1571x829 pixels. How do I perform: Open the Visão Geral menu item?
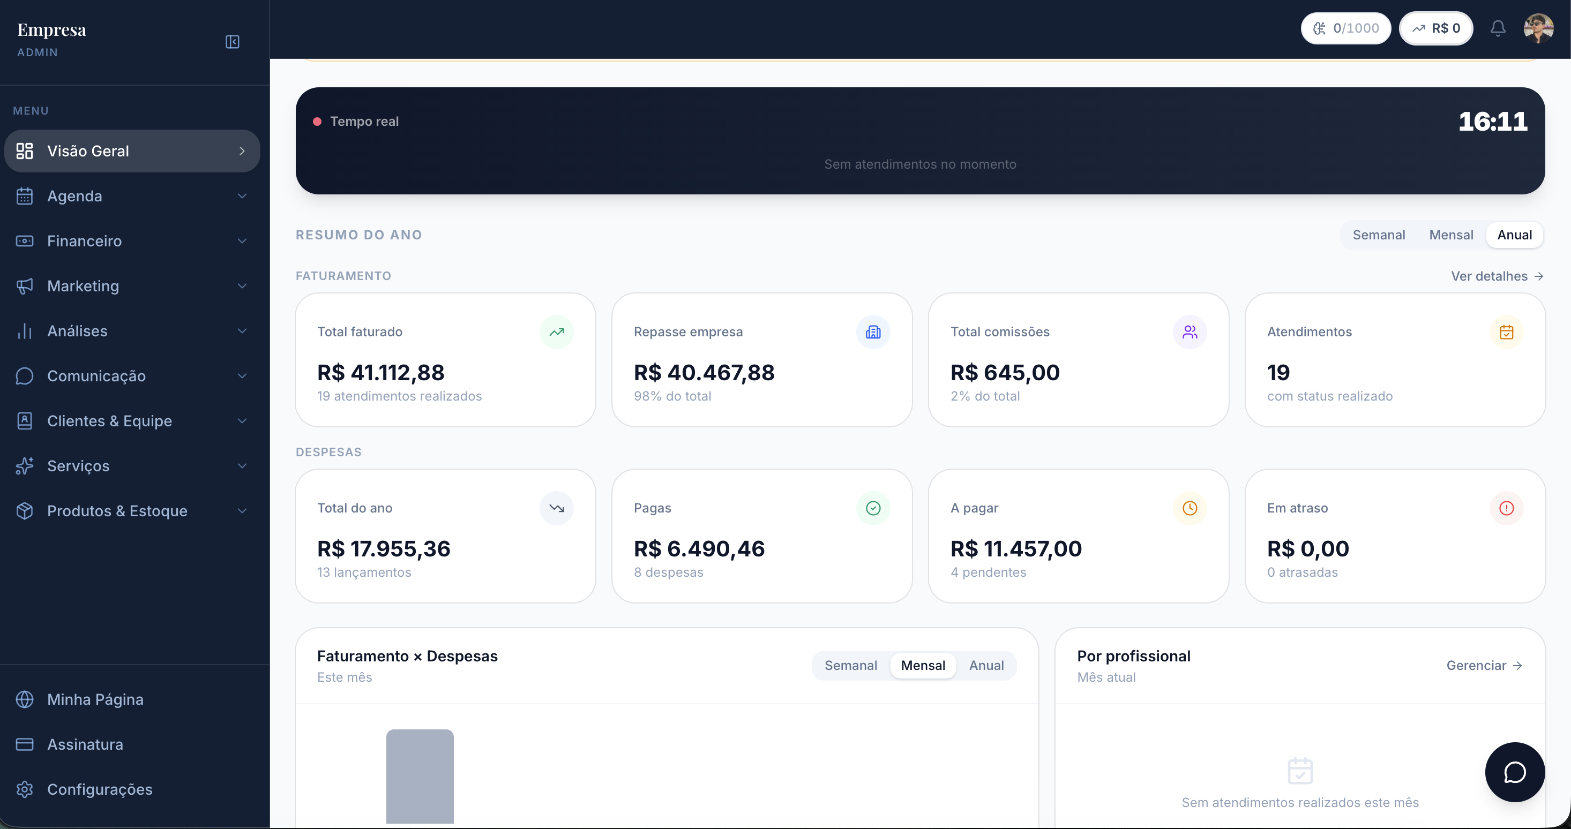tap(132, 150)
